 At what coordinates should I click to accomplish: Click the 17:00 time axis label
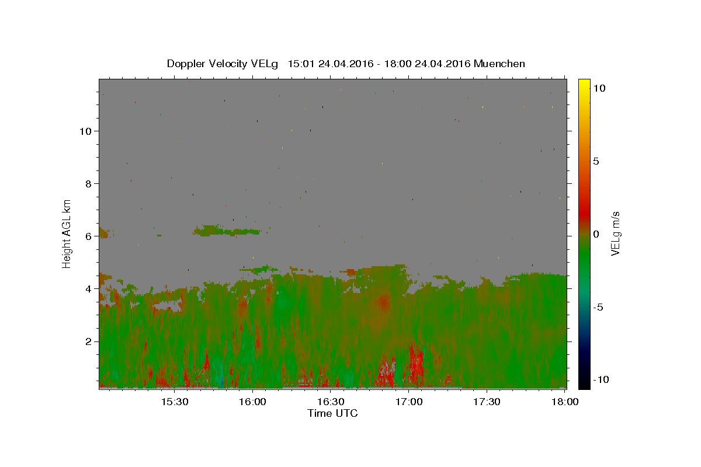pos(409,402)
